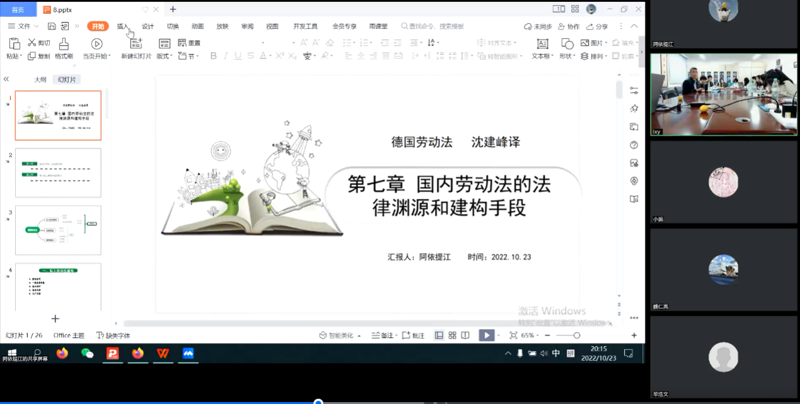
Task: Insert a Text Box (文本框)
Action: [x=542, y=44]
